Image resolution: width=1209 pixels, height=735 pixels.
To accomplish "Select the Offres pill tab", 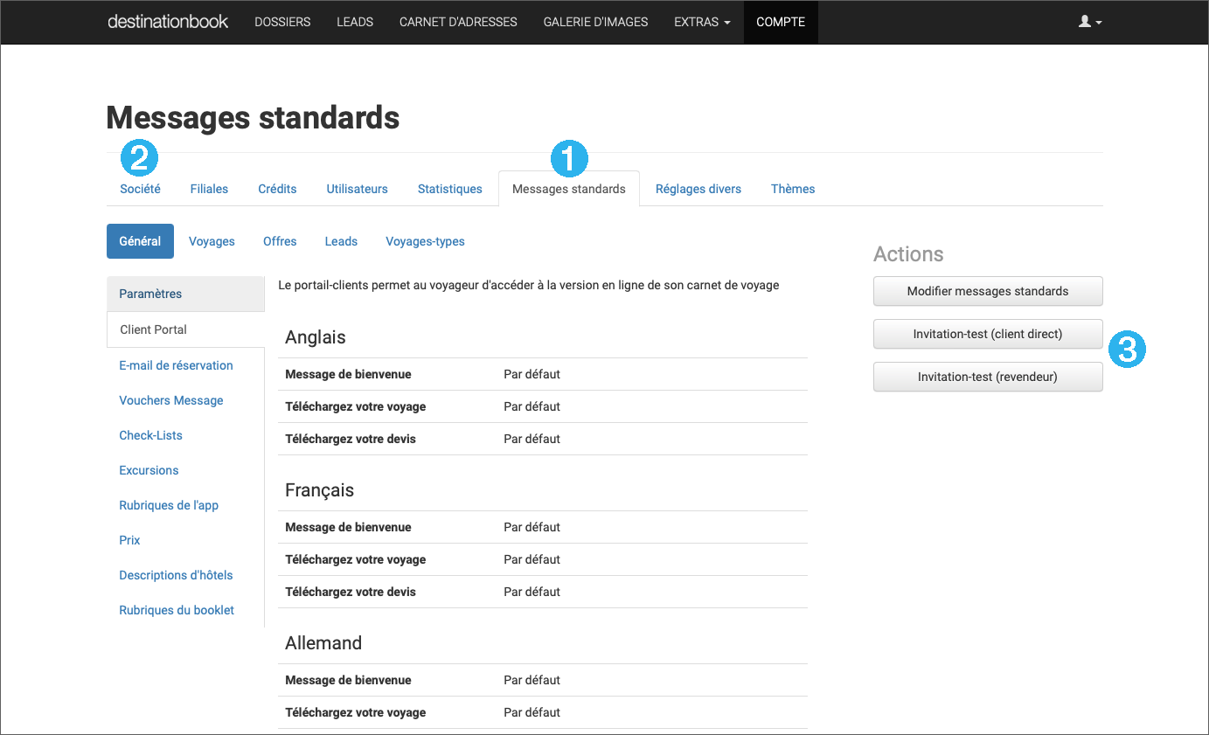I will [280, 241].
